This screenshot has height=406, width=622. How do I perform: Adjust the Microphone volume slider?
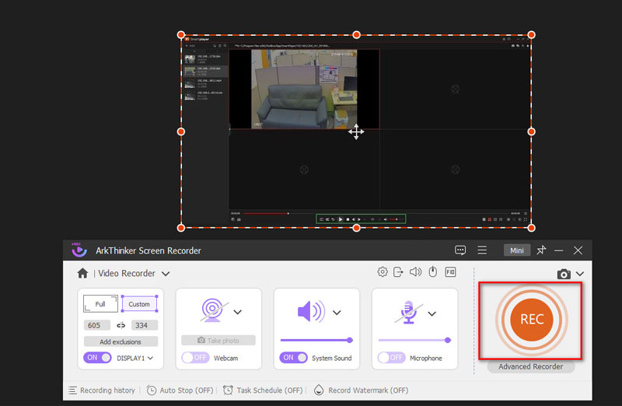coord(414,340)
